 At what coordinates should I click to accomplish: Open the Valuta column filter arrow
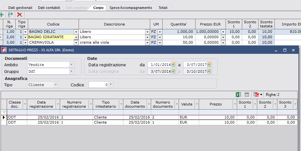(196, 104)
